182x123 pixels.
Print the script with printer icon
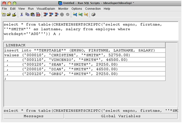(x=93, y=15)
